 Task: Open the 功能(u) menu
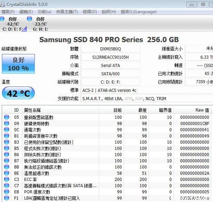(44, 12)
